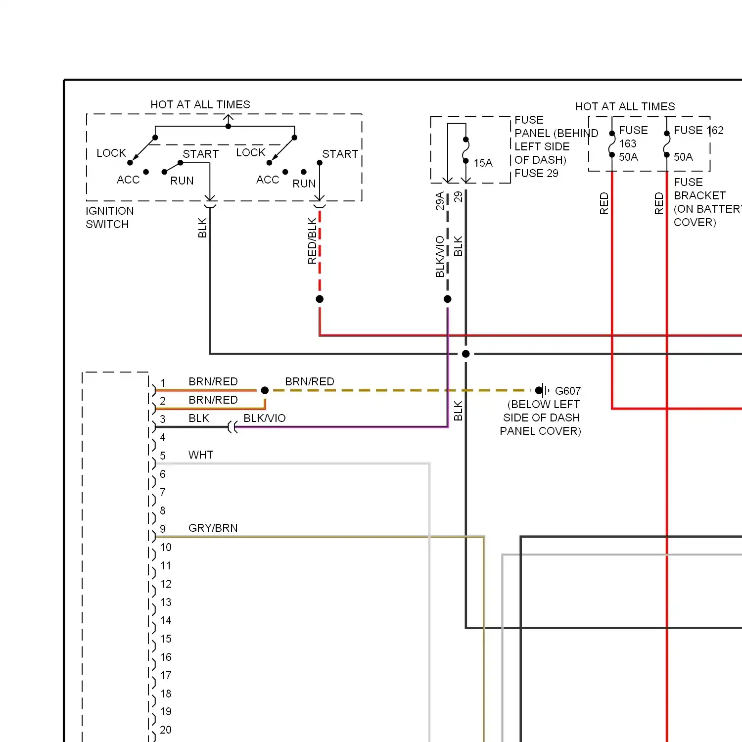The image size is (742, 742).
Task: Click the inline connector symbol on pin 3 wire
Action: [x=232, y=427]
